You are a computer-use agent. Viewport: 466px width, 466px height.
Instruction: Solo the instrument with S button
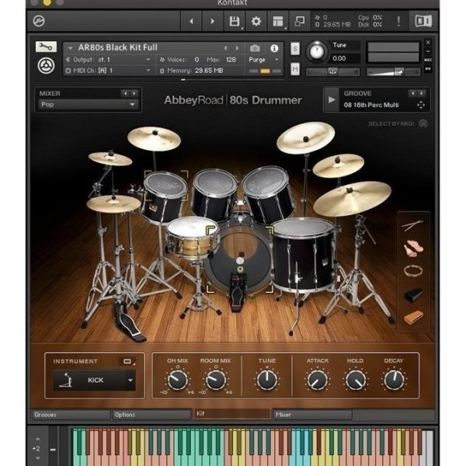click(x=295, y=48)
